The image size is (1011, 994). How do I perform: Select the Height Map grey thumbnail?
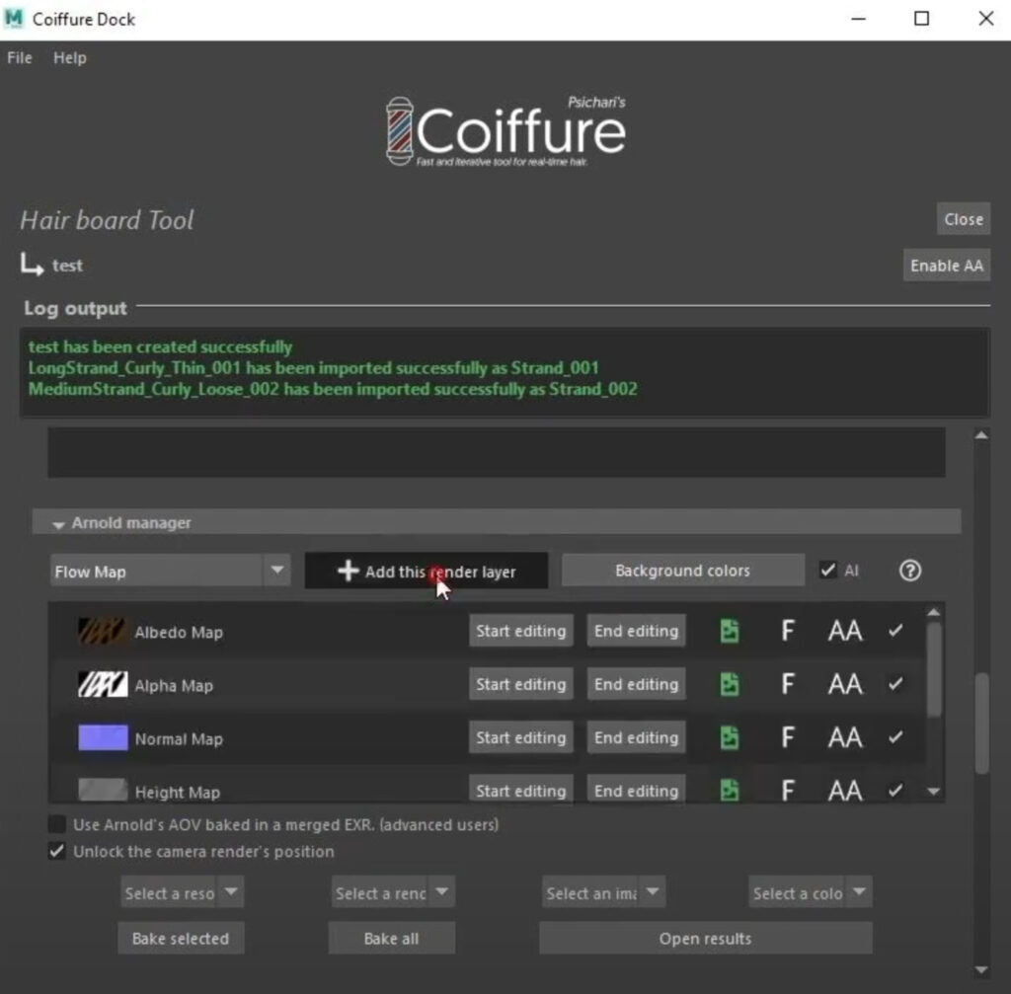[x=103, y=790]
